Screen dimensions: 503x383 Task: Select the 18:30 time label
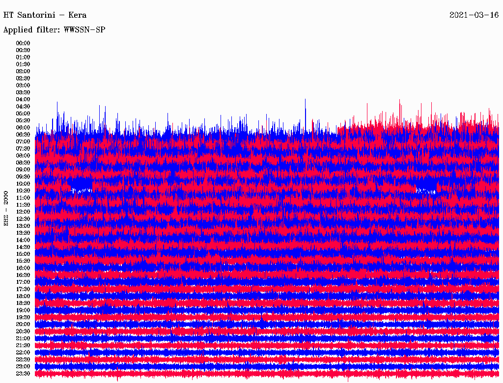click(23, 303)
